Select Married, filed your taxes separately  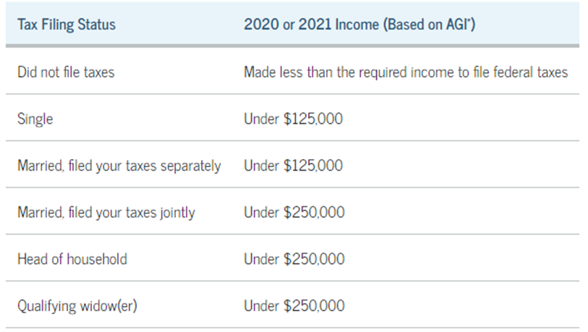[119, 166]
